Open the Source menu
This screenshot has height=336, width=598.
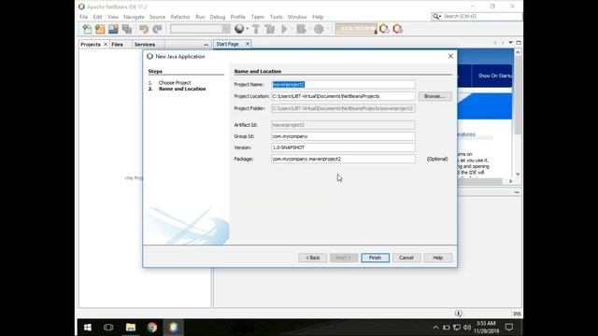coord(157,17)
